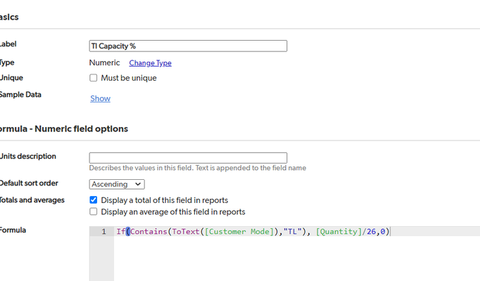The image size is (480, 281).
Task: Click the 'Must be unique' label text
Action: click(129, 78)
